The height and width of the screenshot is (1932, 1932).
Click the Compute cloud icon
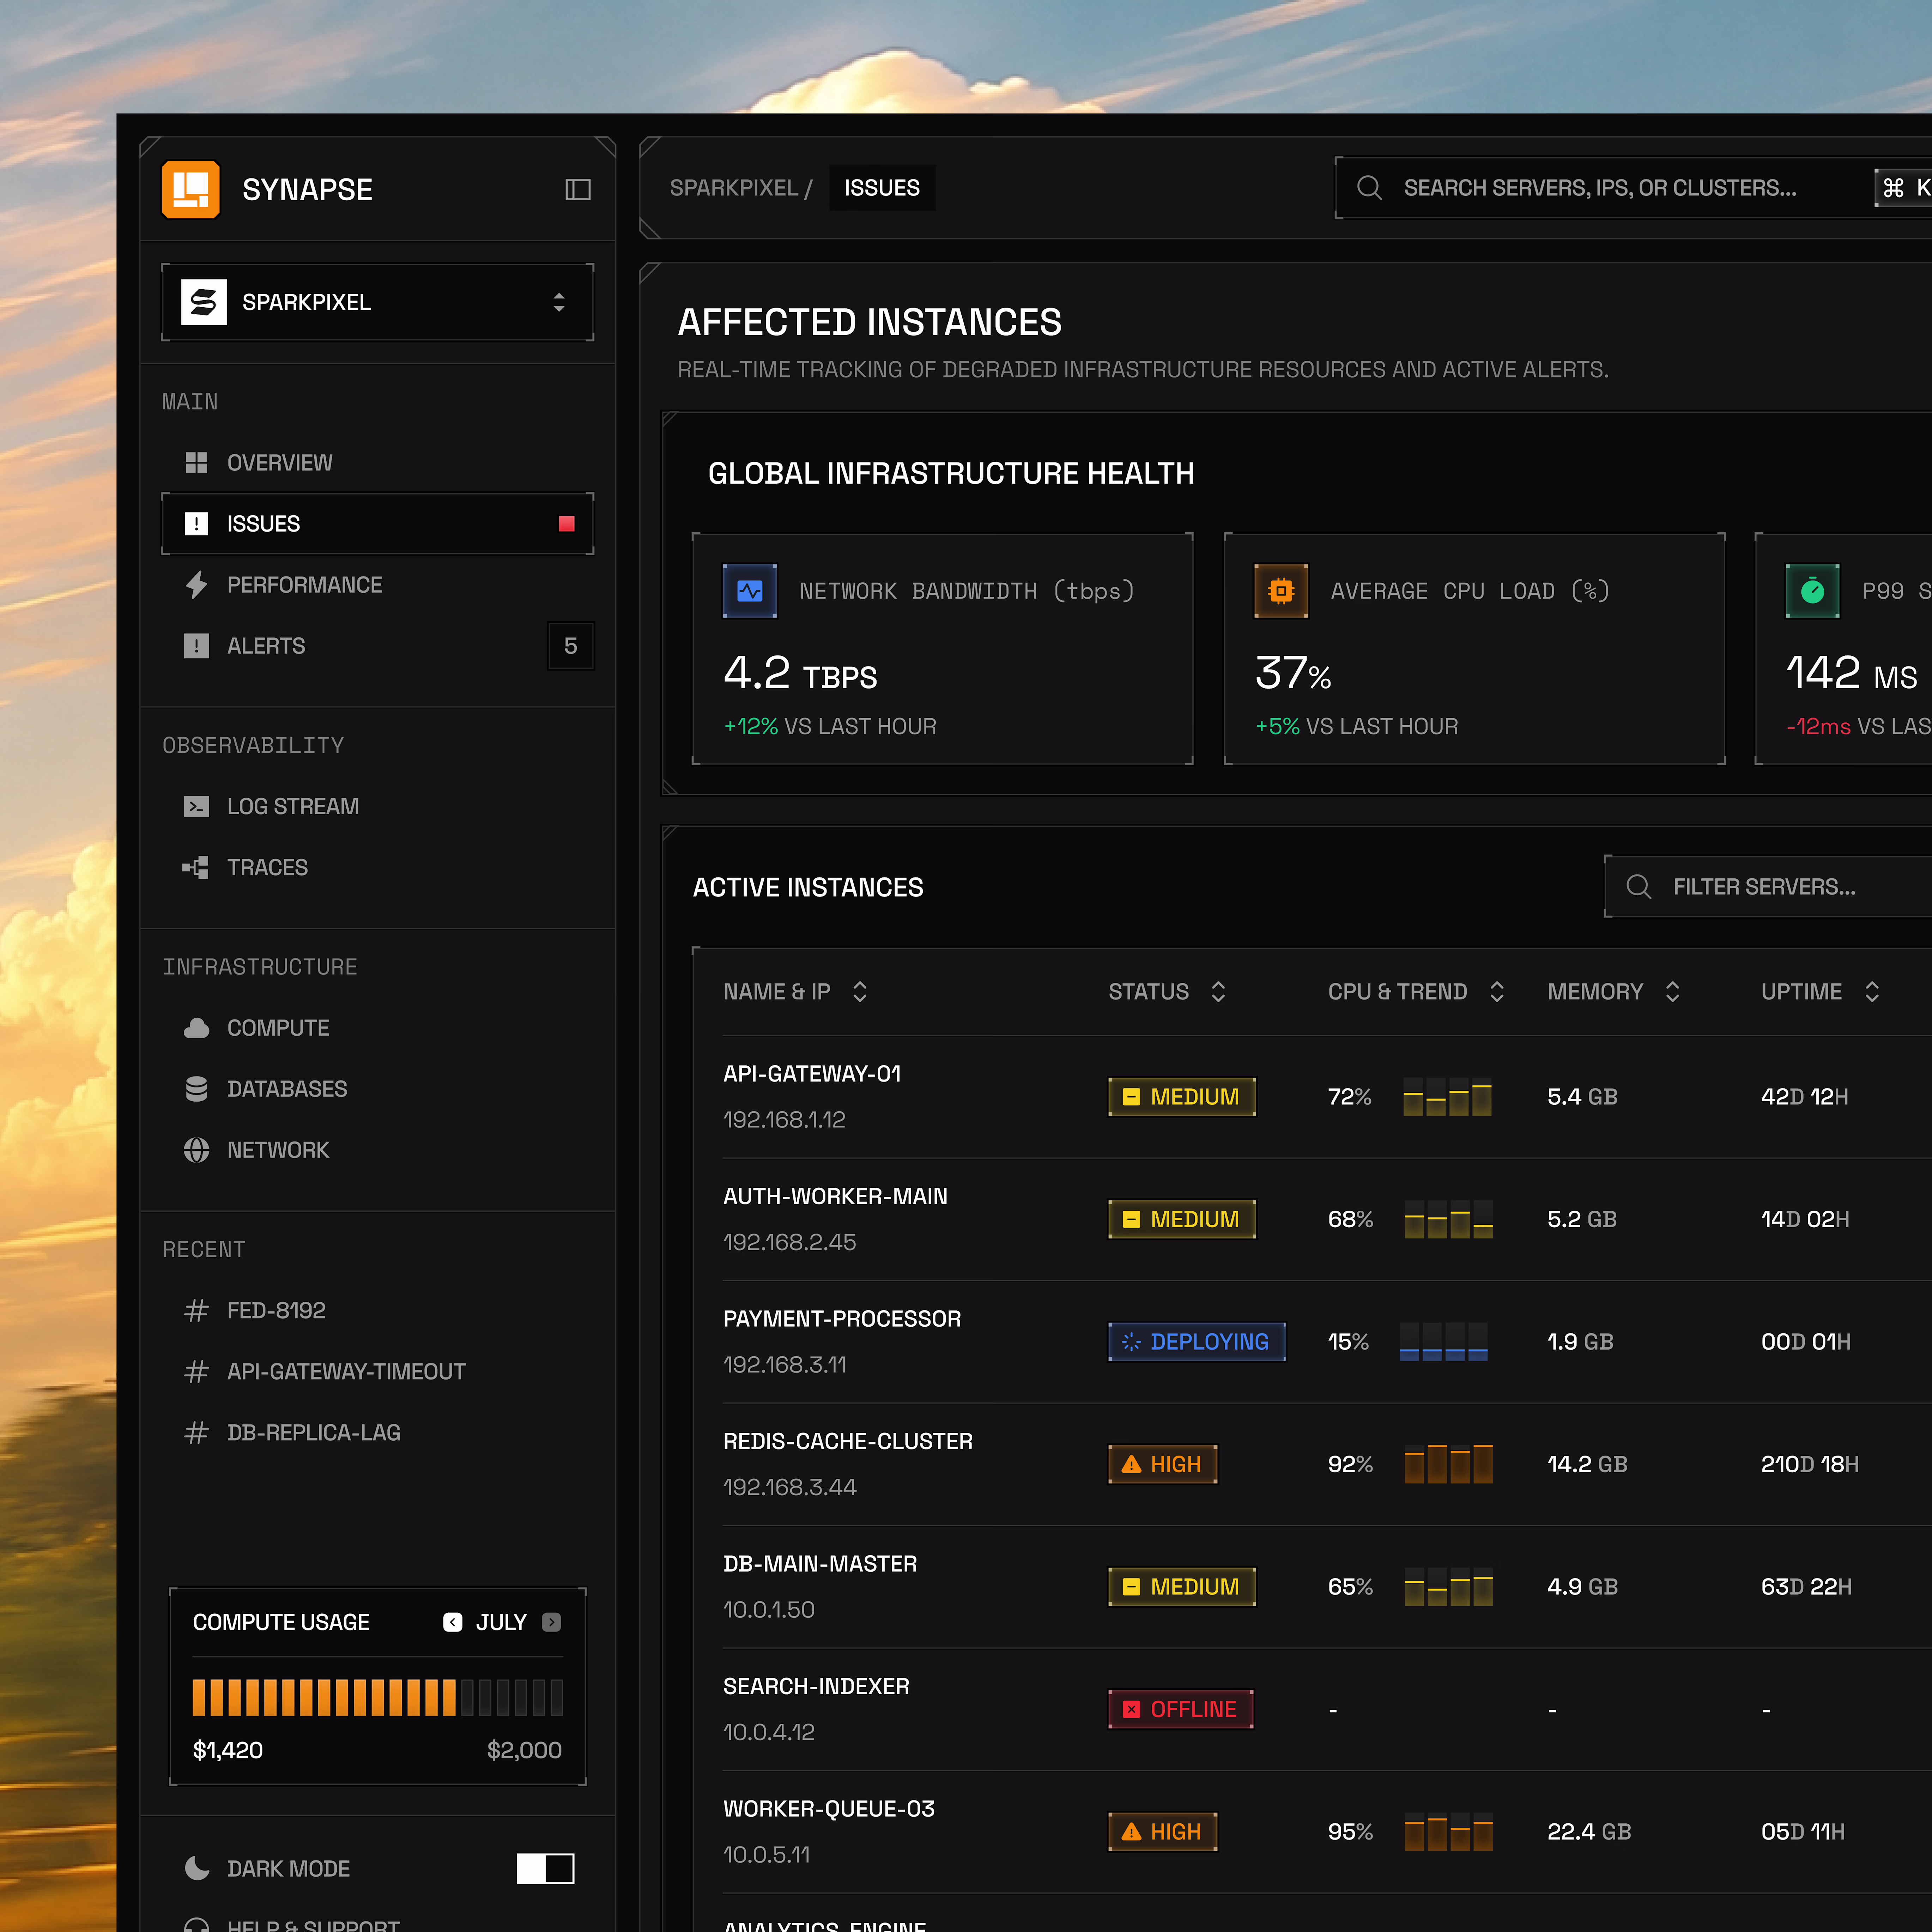pyautogui.click(x=197, y=1028)
